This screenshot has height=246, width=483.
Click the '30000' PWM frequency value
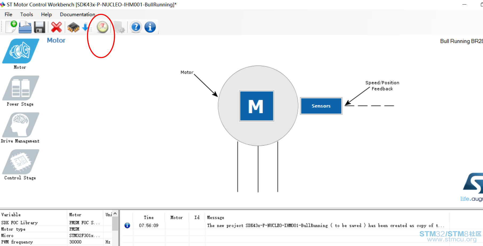tap(75, 242)
